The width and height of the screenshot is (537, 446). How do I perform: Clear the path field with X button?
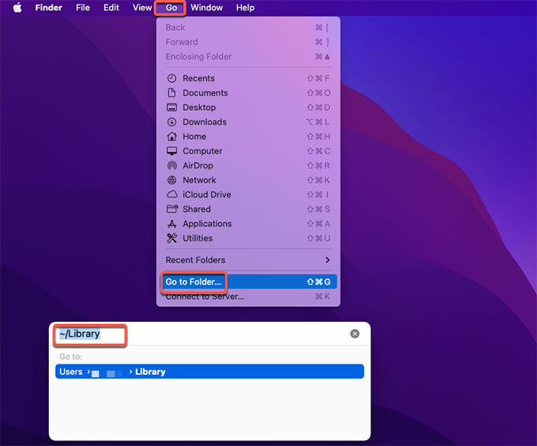(x=355, y=334)
